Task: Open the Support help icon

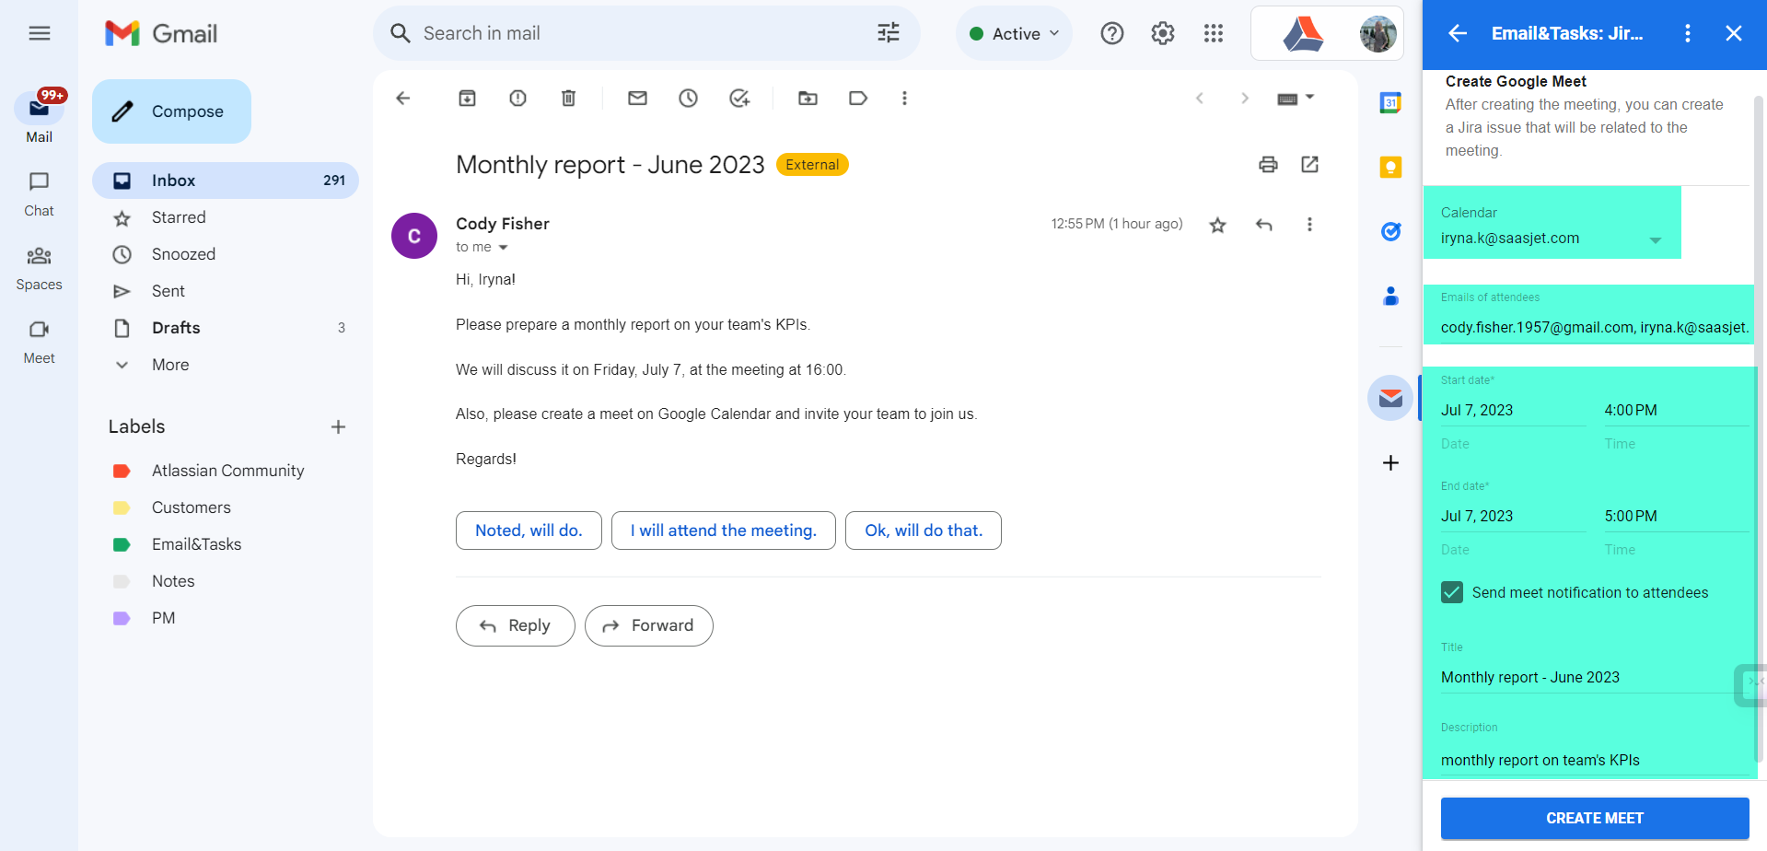Action: [1112, 33]
